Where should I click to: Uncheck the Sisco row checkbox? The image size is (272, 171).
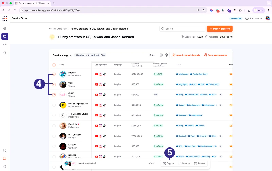[54, 84]
